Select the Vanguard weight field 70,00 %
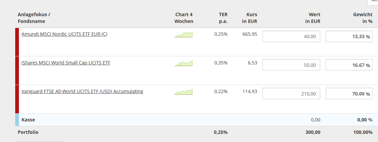 [x=349, y=93]
